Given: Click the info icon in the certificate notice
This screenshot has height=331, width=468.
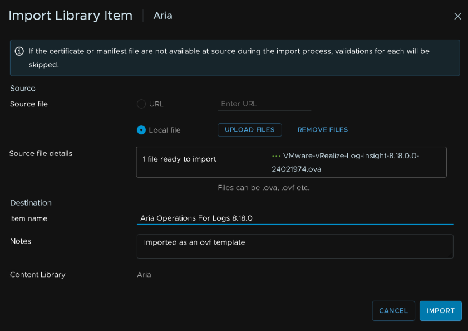Looking at the screenshot, I should pyautogui.click(x=19, y=51).
